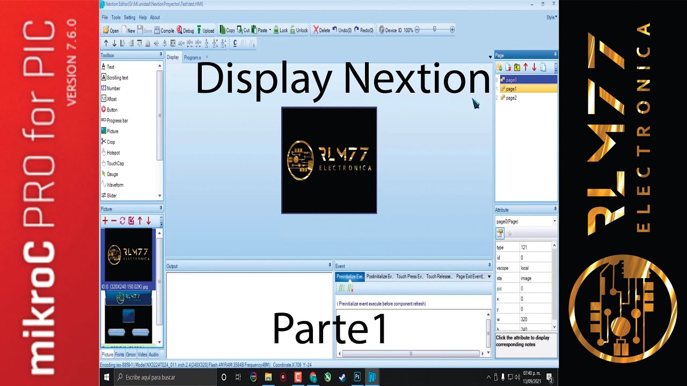Open the Style dropdown
This screenshot has height=386, width=687.
click(x=552, y=17)
